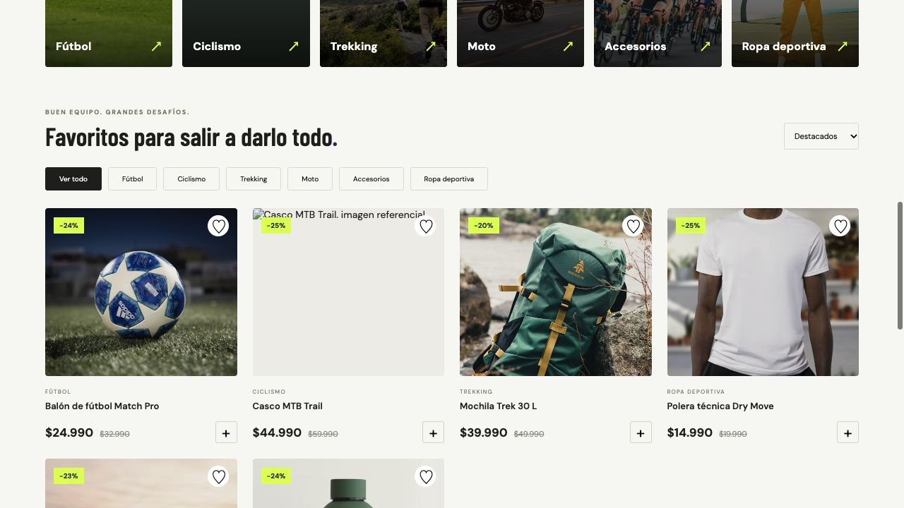Screen dimensions: 904x508
Task: View the soccer ball product image
Action: pos(141,292)
